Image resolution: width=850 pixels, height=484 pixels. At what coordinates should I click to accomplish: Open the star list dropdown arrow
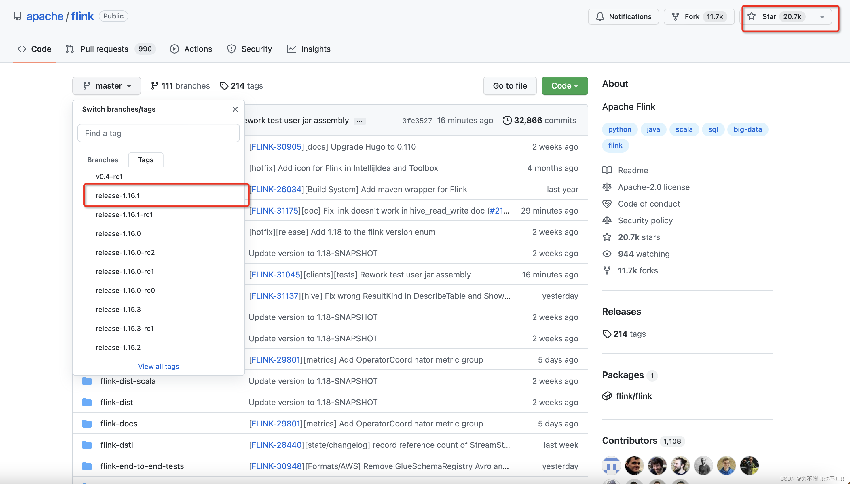pos(822,17)
